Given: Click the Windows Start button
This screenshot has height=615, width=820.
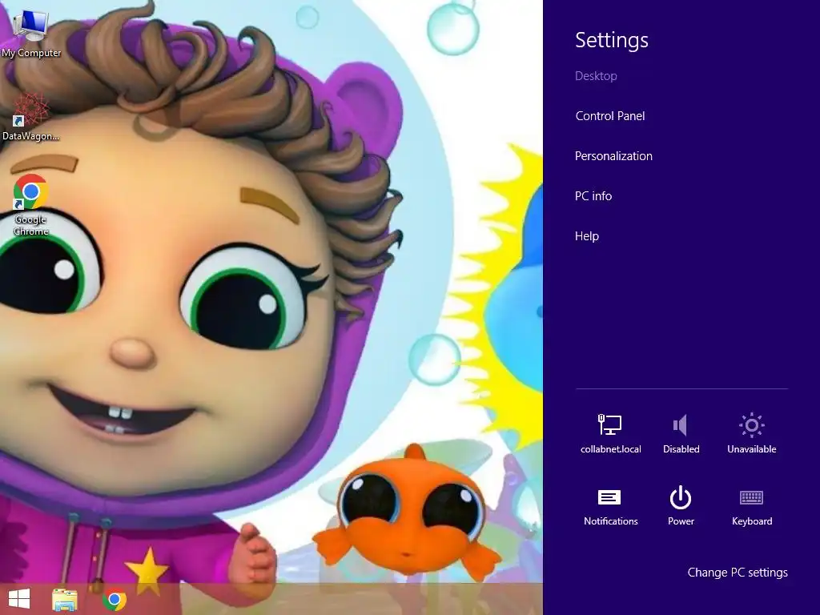Looking at the screenshot, I should pyautogui.click(x=19, y=599).
